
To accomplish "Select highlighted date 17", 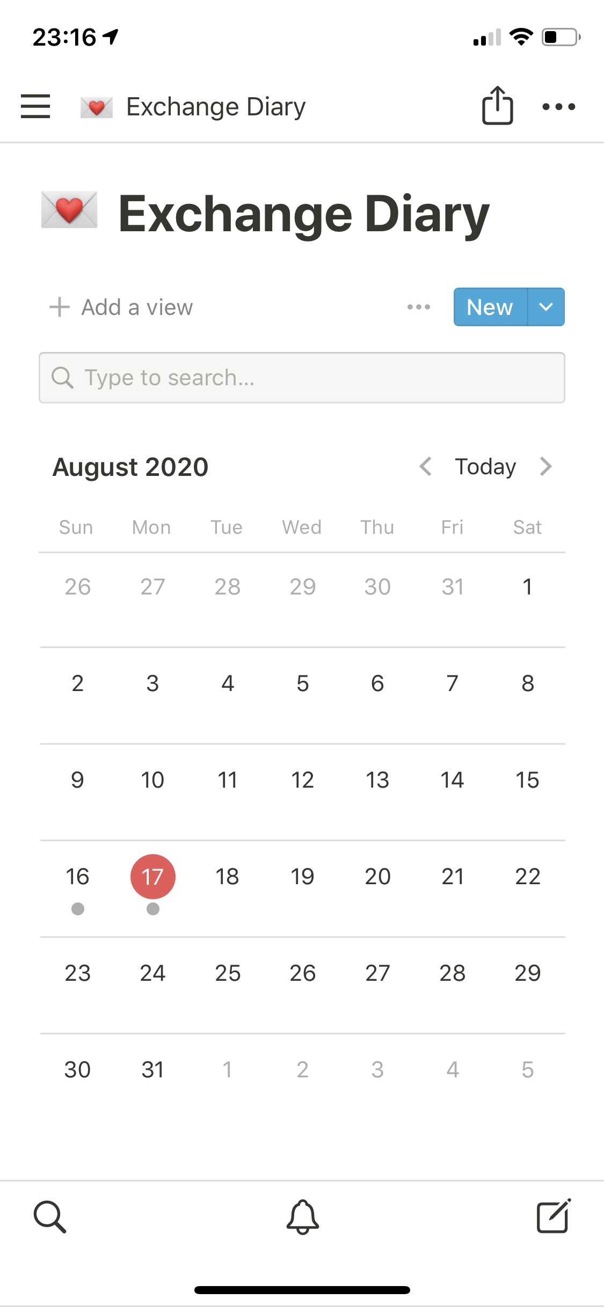I will pos(153,876).
